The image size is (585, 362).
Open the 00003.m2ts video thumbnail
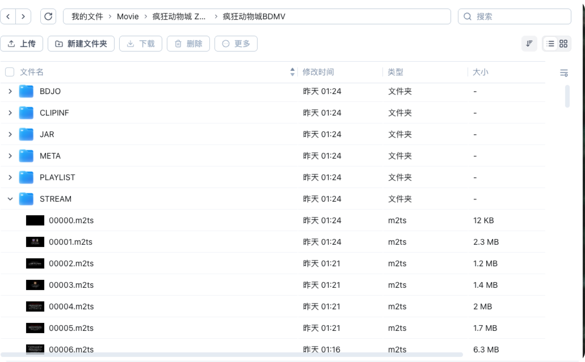[x=35, y=285]
